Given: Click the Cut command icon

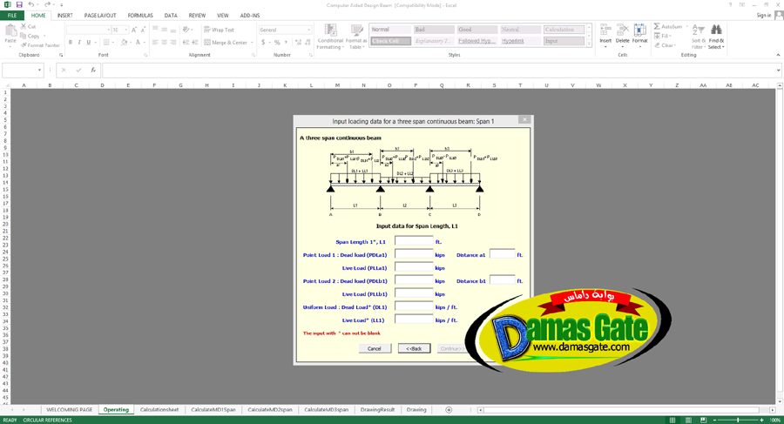Looking at the screenshot, I should pos(23,26).
